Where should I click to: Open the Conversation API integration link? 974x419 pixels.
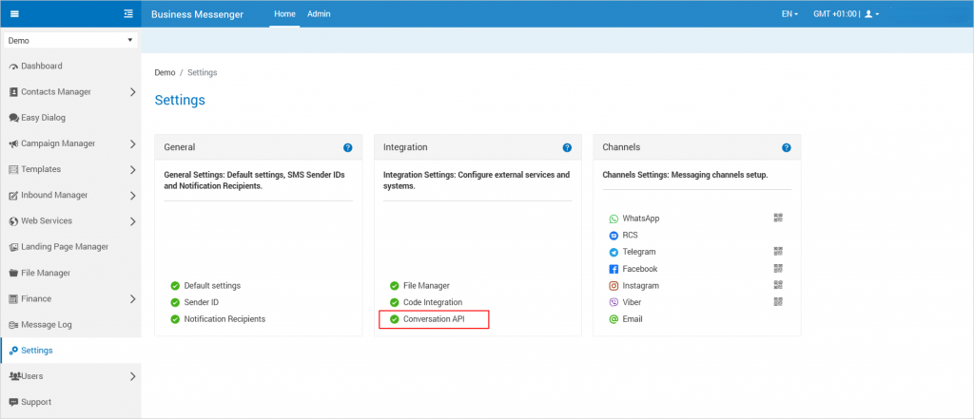(433, 319)
